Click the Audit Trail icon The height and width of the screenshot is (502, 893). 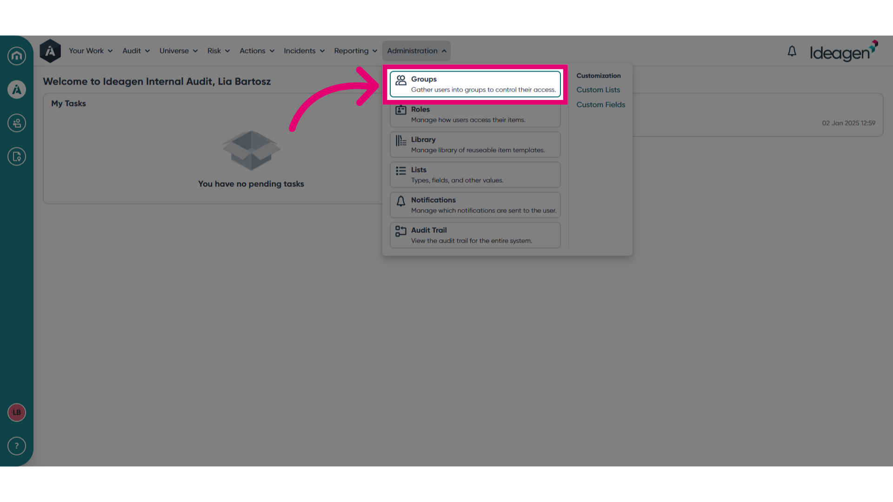point(401,231)
